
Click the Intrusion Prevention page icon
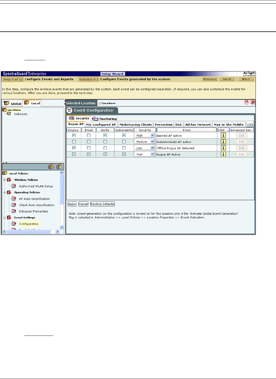click(x=14, y=211)
